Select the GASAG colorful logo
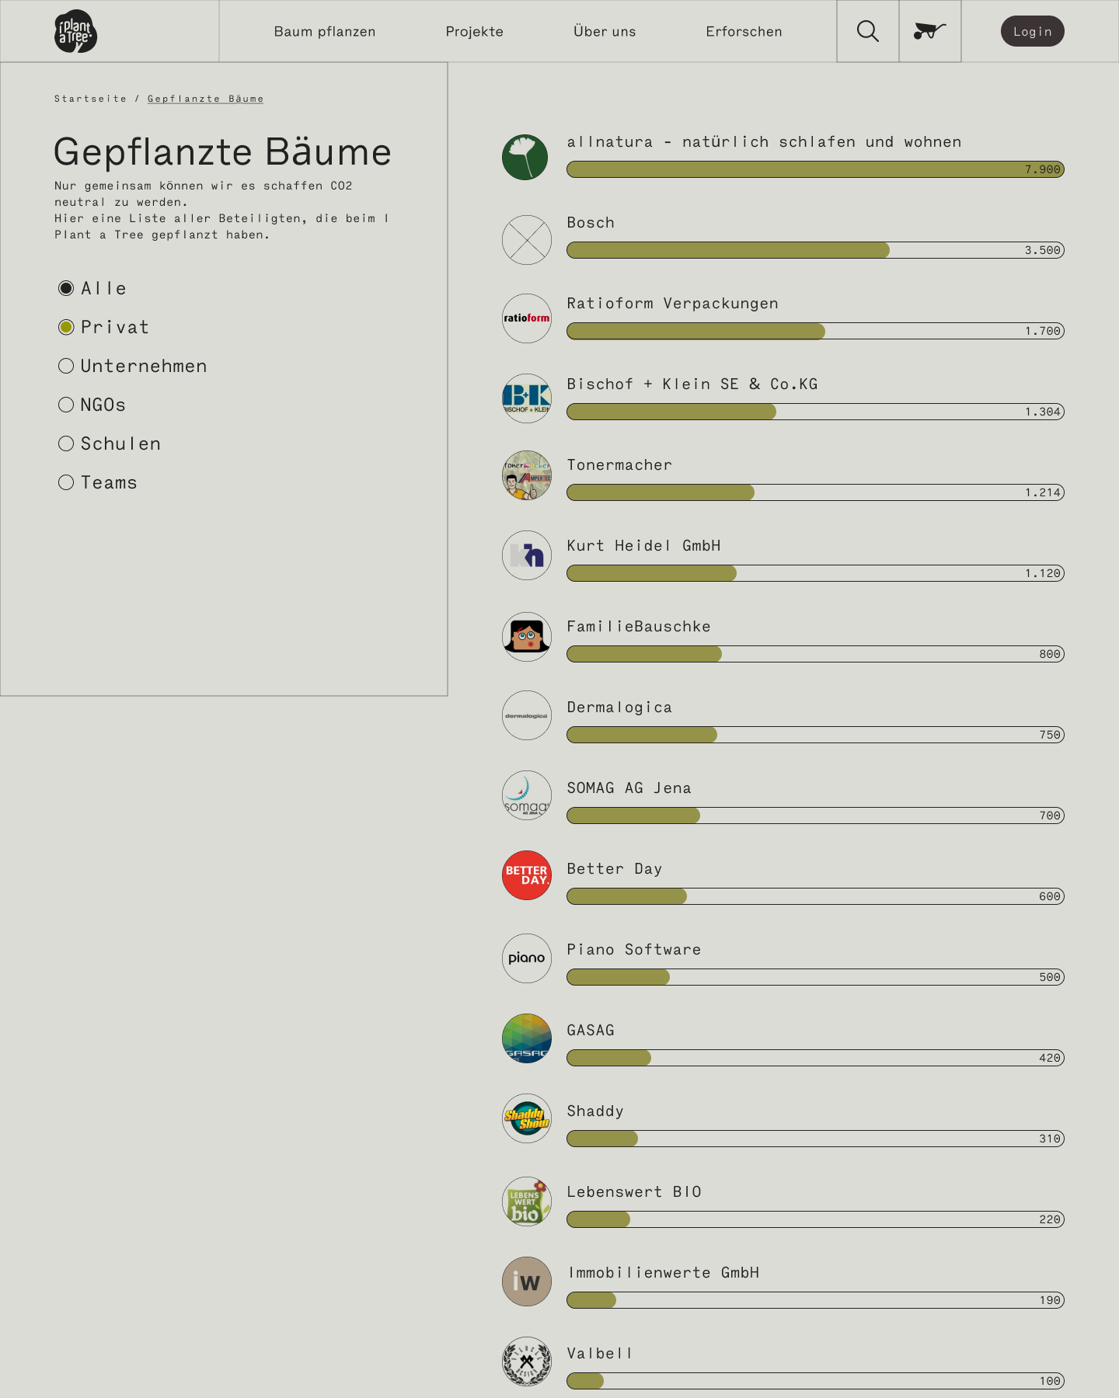 pos(527,1038)
